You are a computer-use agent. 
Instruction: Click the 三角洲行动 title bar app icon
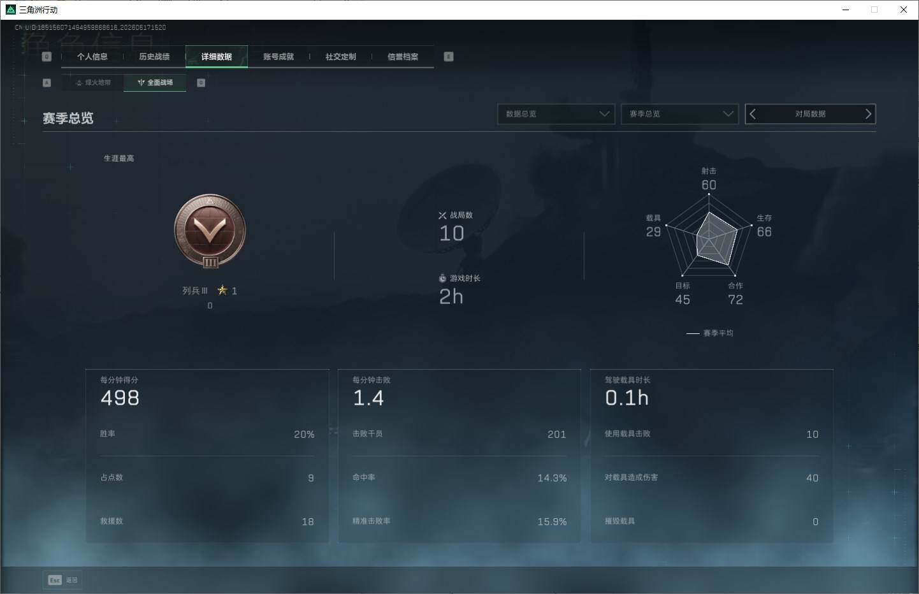(x=10, y=10)
